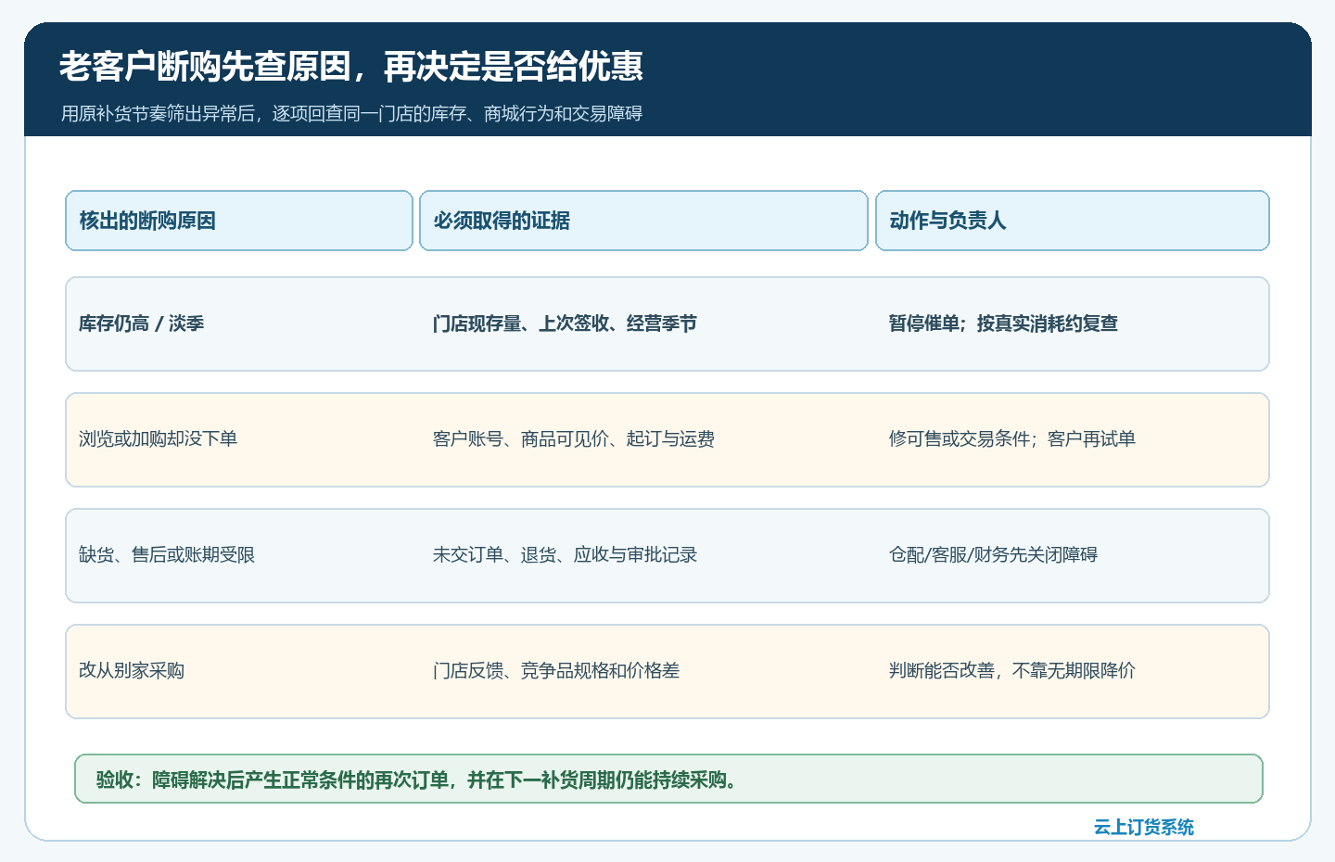Click the cell 未交订单、退货、应收与审批记录
This screenshot has width=1335, height=862.
coord(565,555)
